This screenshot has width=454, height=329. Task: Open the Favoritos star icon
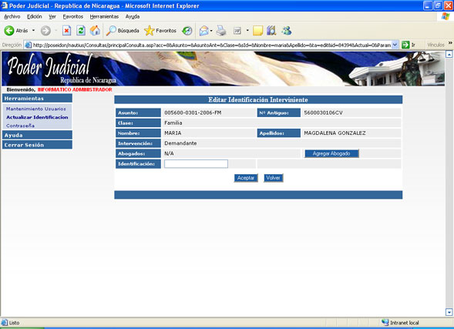[150, 30]
